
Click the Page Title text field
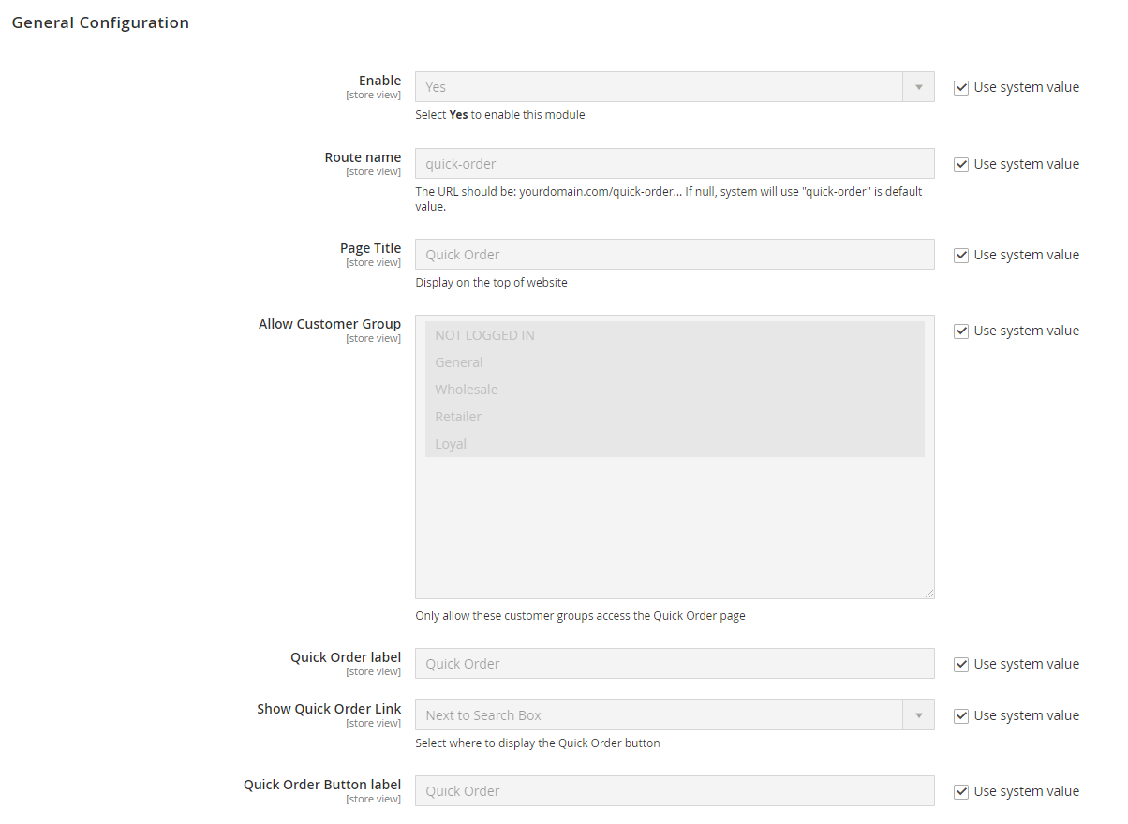tap(675, 255)
